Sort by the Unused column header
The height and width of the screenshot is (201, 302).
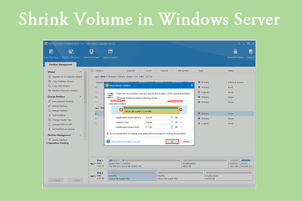(x=164, y=70)
